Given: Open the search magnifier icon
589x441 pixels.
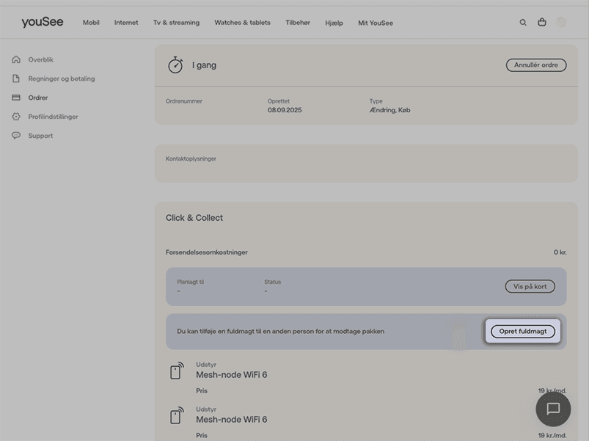Looking at the screenshot, I should point(523,23).
